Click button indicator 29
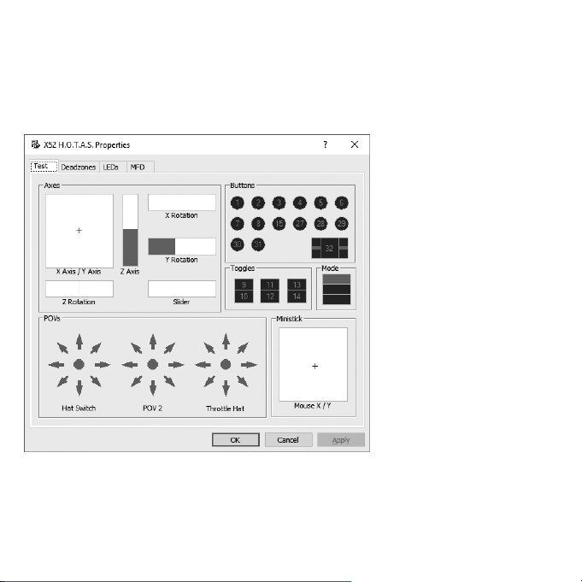 [342, 223]
